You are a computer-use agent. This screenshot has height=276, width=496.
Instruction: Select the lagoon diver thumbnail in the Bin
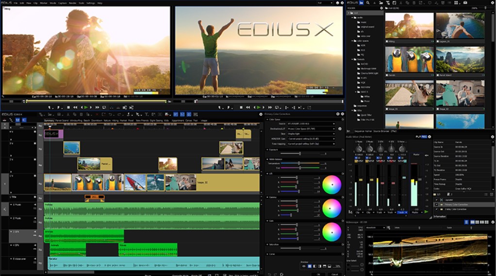pos(460,26)
